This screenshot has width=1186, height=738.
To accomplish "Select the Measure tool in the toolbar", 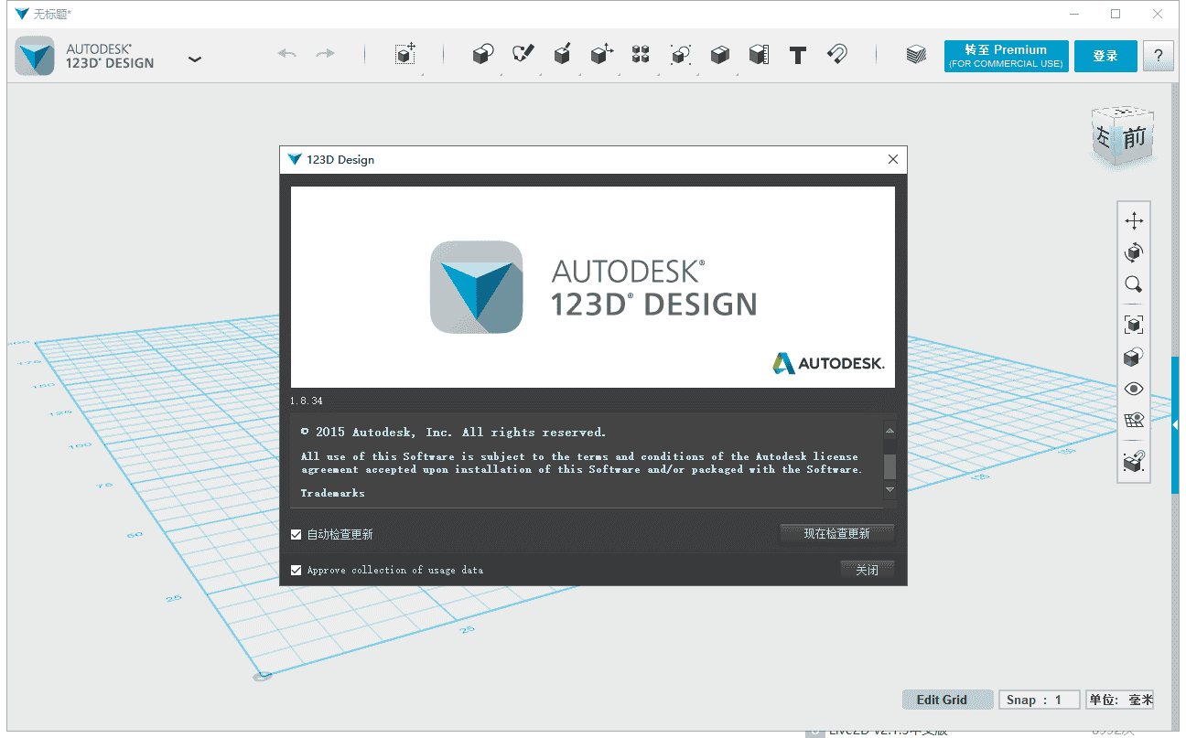I will (x=758, y=55).
